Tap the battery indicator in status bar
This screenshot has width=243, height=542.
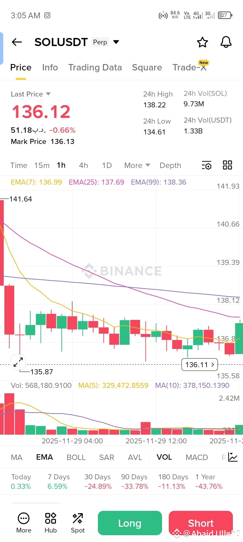tap(225, 15)
